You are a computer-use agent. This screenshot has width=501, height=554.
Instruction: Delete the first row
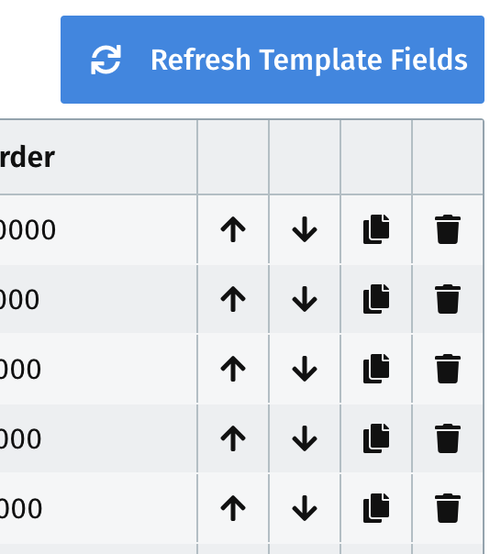(x=448, y=229)
